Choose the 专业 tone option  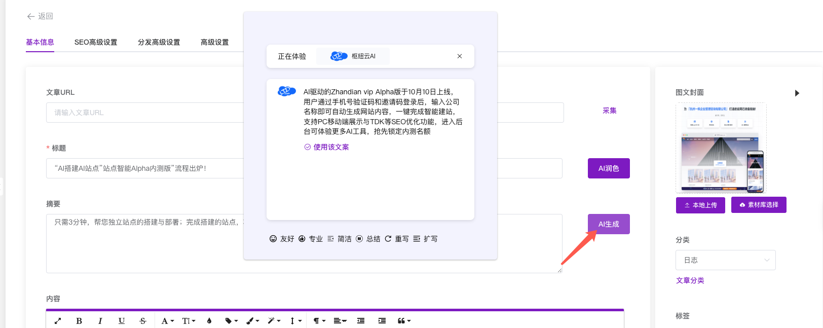pos(311,239)
